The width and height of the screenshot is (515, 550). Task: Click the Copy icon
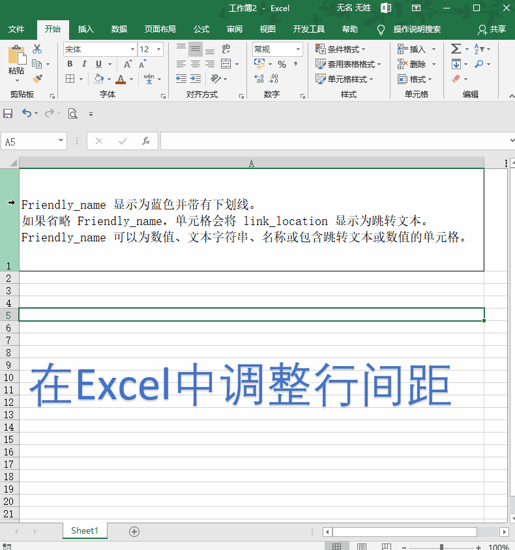click(x=37, y=64)
